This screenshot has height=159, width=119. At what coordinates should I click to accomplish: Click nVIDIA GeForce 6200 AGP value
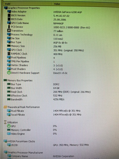click(68, 12)
